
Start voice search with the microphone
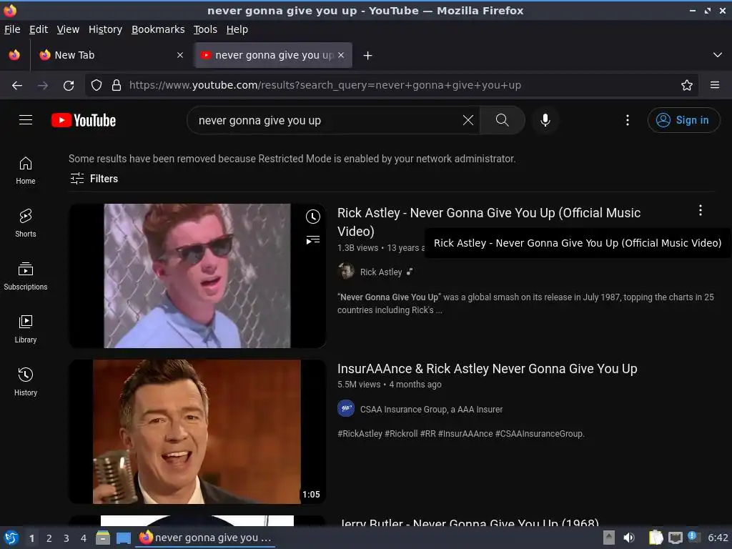545,120
